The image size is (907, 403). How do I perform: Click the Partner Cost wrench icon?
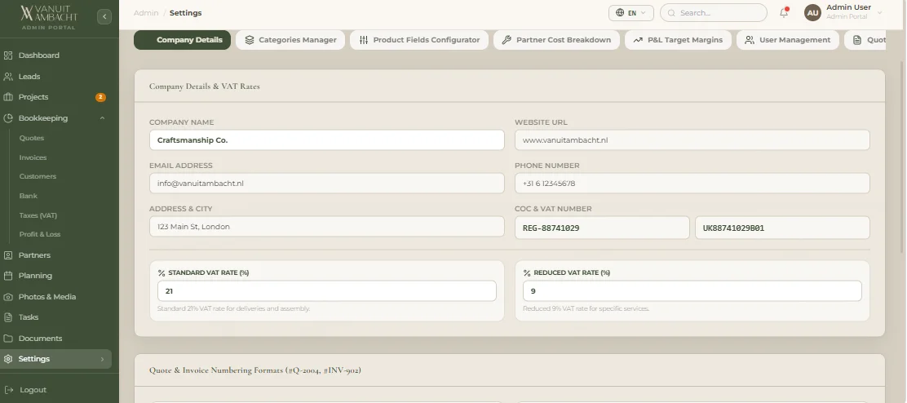(x=507, y=40)
